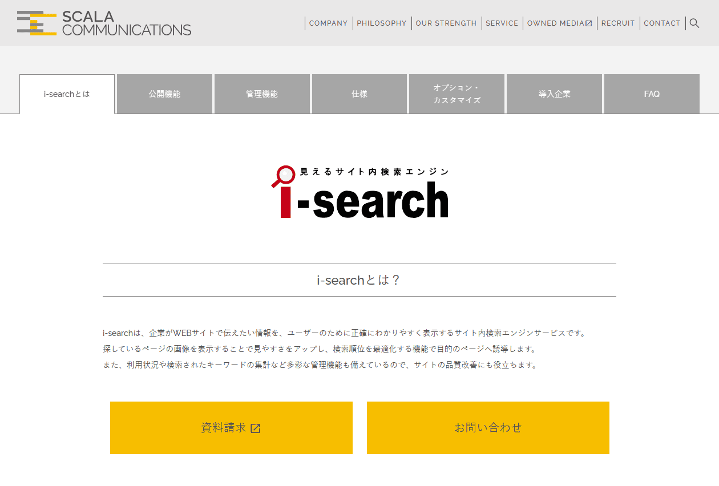Click the paragraph line starting i-searchは、企業が
This screenshot has height=486, width=719.
[x=345, y=333]
